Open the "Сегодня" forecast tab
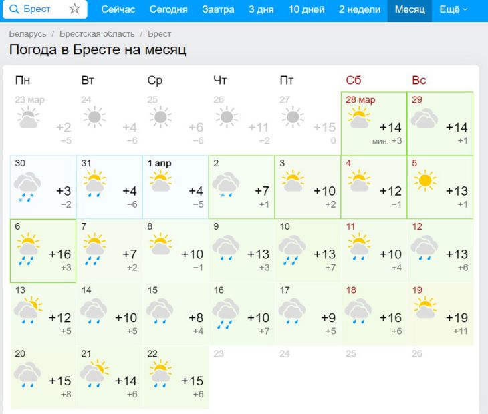 (168, 9)
